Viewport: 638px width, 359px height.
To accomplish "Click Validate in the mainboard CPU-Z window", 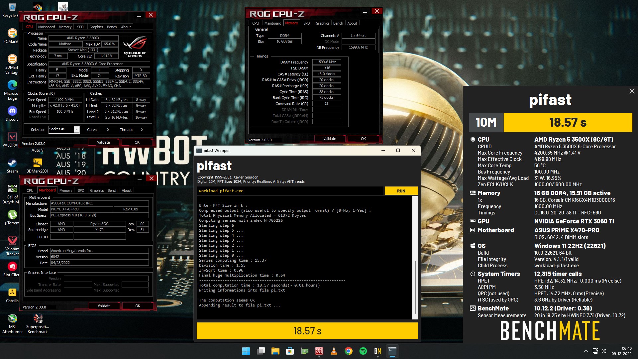I will pyautogui.click(x=104, y=306).
